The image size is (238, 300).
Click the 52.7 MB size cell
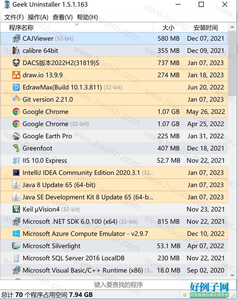(168, 160)
